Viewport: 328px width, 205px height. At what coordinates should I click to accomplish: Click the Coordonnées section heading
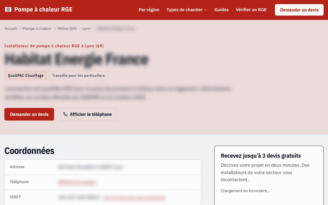[29, 151]
